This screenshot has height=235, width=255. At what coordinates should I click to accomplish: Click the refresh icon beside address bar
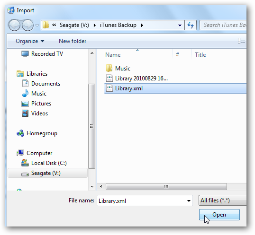click(191, 25)
